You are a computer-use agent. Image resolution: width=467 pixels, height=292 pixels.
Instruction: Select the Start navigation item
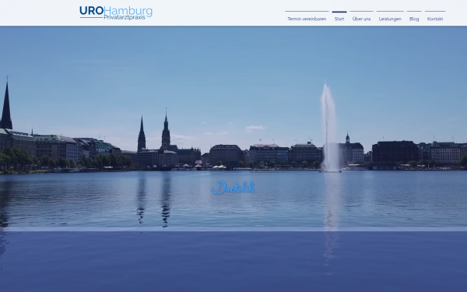pyautogui.click(x=339, y=19)
